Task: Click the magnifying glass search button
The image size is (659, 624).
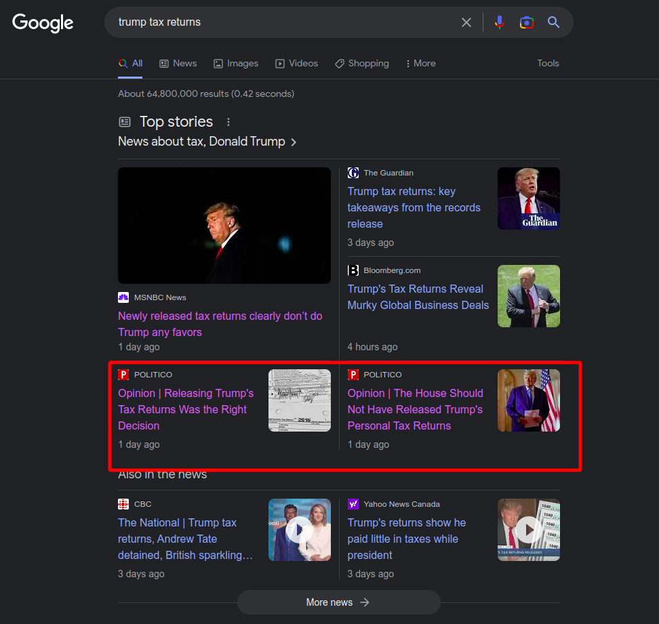Action: [x=554, y=22]
